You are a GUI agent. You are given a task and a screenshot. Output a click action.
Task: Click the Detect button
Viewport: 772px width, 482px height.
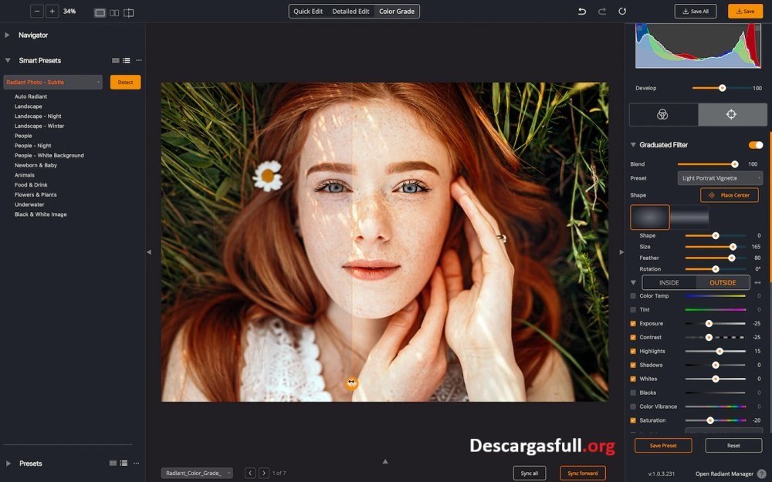click(x=125, y=82)
